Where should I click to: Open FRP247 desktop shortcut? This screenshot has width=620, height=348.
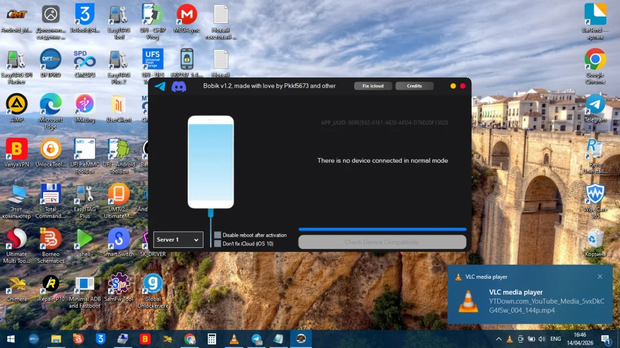click(x=186, y=63)
